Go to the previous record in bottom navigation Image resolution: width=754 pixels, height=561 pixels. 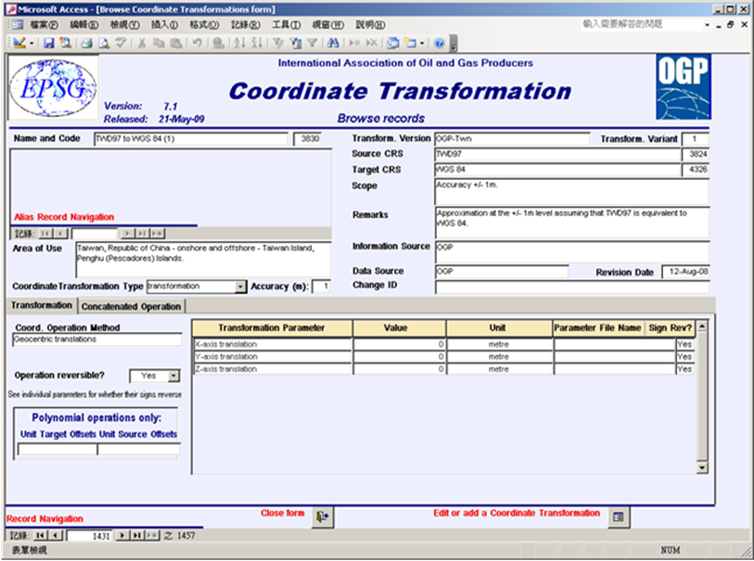click(57, 535)
